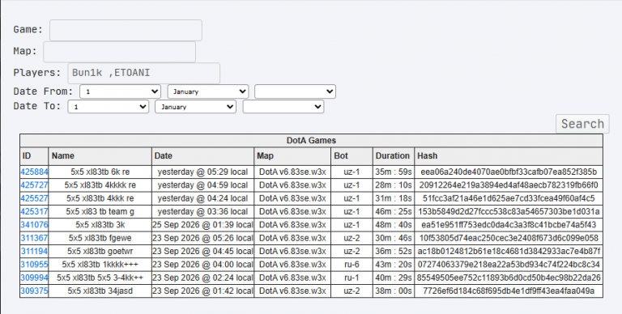Screen dimensions: 622x314
Task: Click date 'yesterday @ 03:36 local'
Action: [x=202, y=212]
